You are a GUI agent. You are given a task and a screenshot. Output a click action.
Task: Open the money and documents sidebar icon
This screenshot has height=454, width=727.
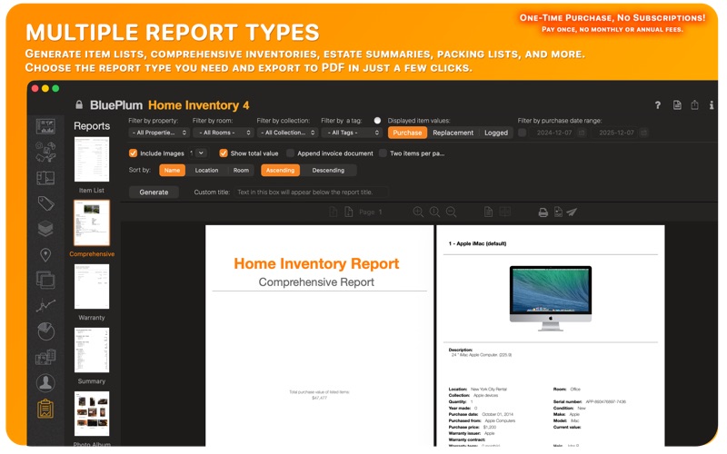coord(45,357)
